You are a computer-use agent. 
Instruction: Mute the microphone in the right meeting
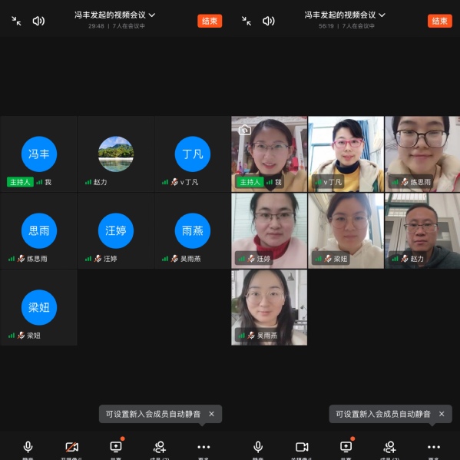[x=258, y=447]
